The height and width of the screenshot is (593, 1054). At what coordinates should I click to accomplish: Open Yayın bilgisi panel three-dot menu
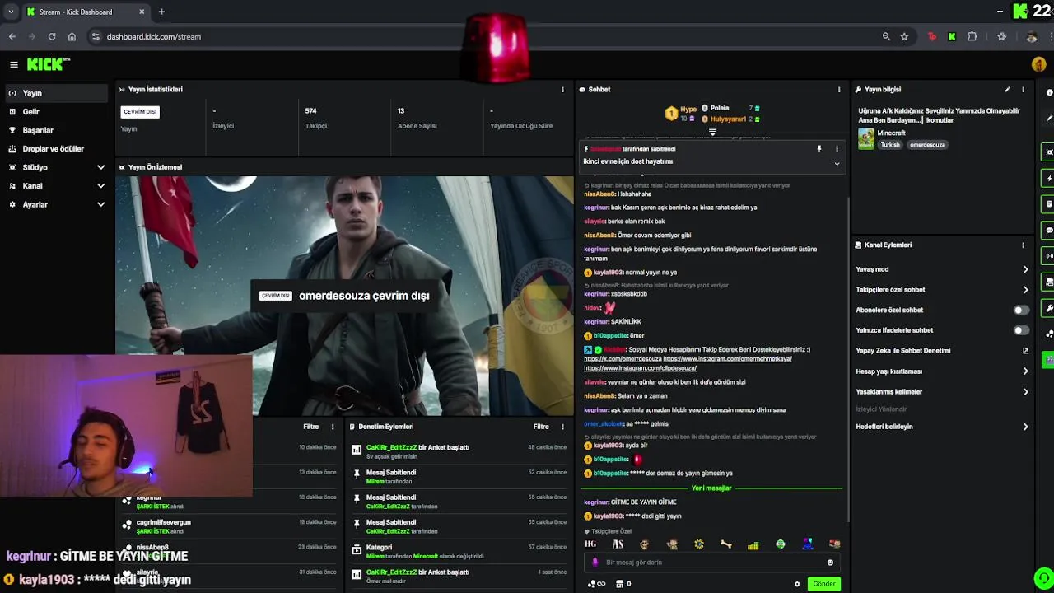[1024, 89]
